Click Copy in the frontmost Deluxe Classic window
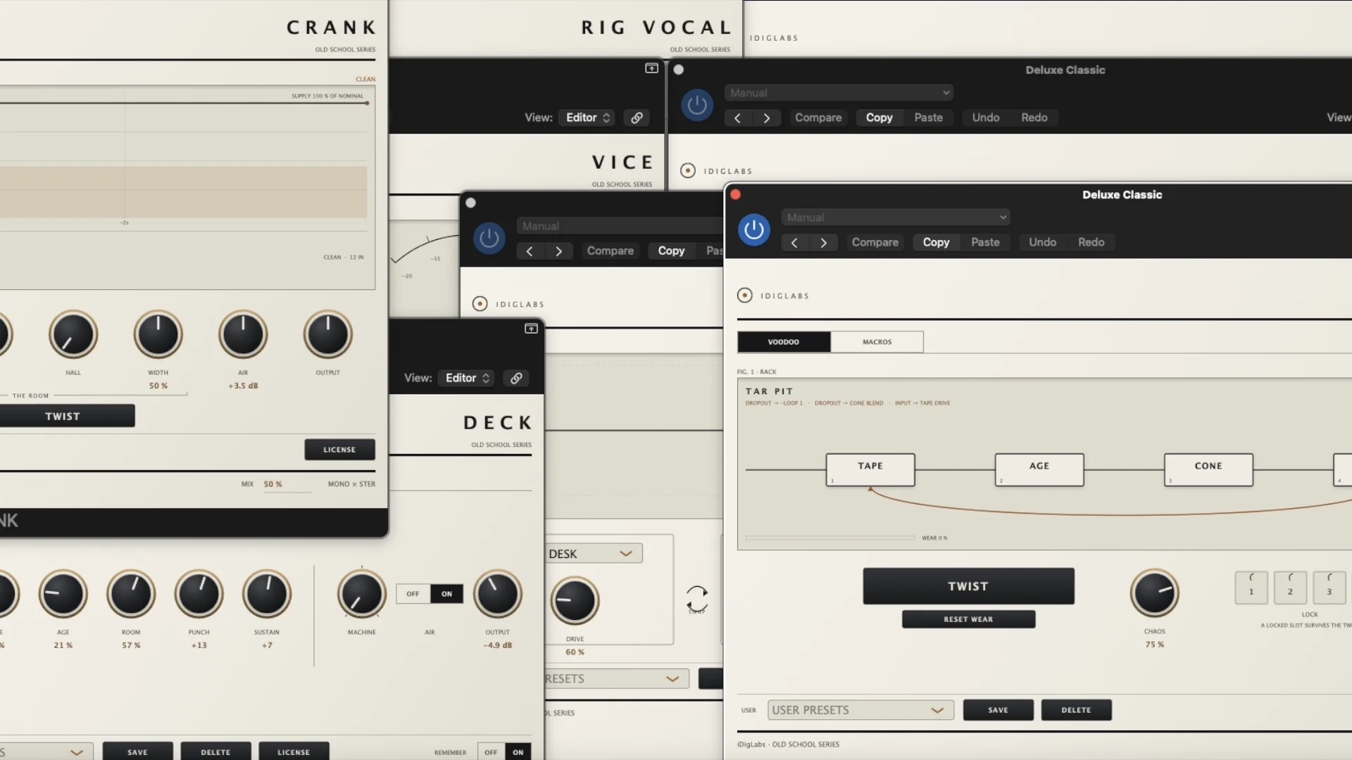Viewport: 1352px width, 760px height. click(936, 243)
